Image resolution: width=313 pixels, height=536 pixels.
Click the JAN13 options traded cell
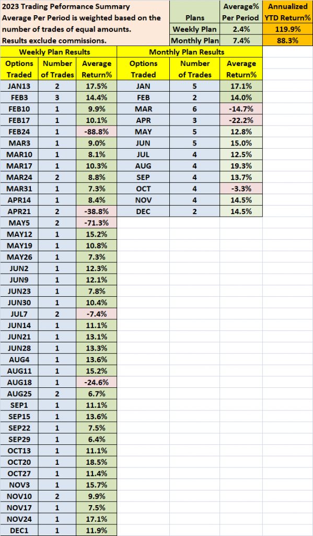(19, 86)
